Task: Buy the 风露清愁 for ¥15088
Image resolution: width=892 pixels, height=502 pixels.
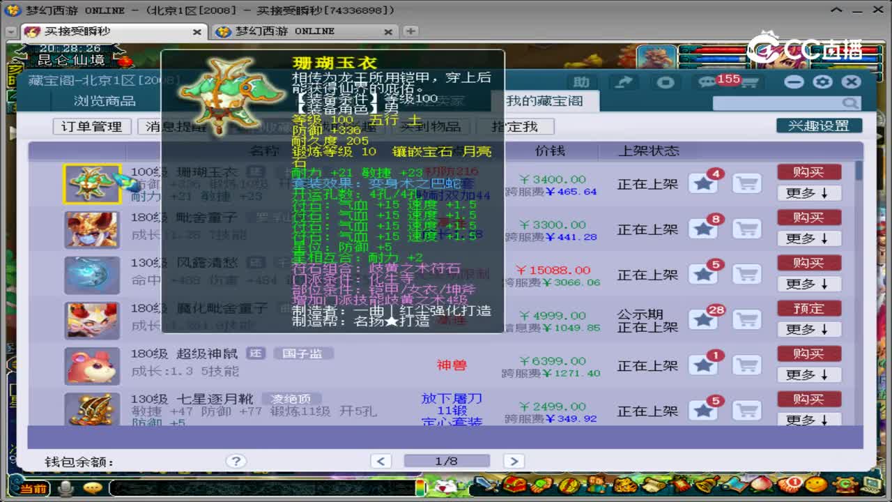Action: tap(809, 263)
